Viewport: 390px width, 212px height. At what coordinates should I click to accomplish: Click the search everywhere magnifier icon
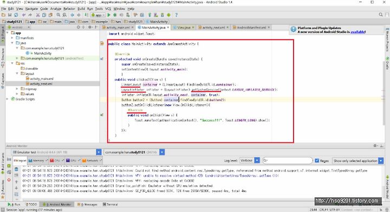tap(381, 15)
